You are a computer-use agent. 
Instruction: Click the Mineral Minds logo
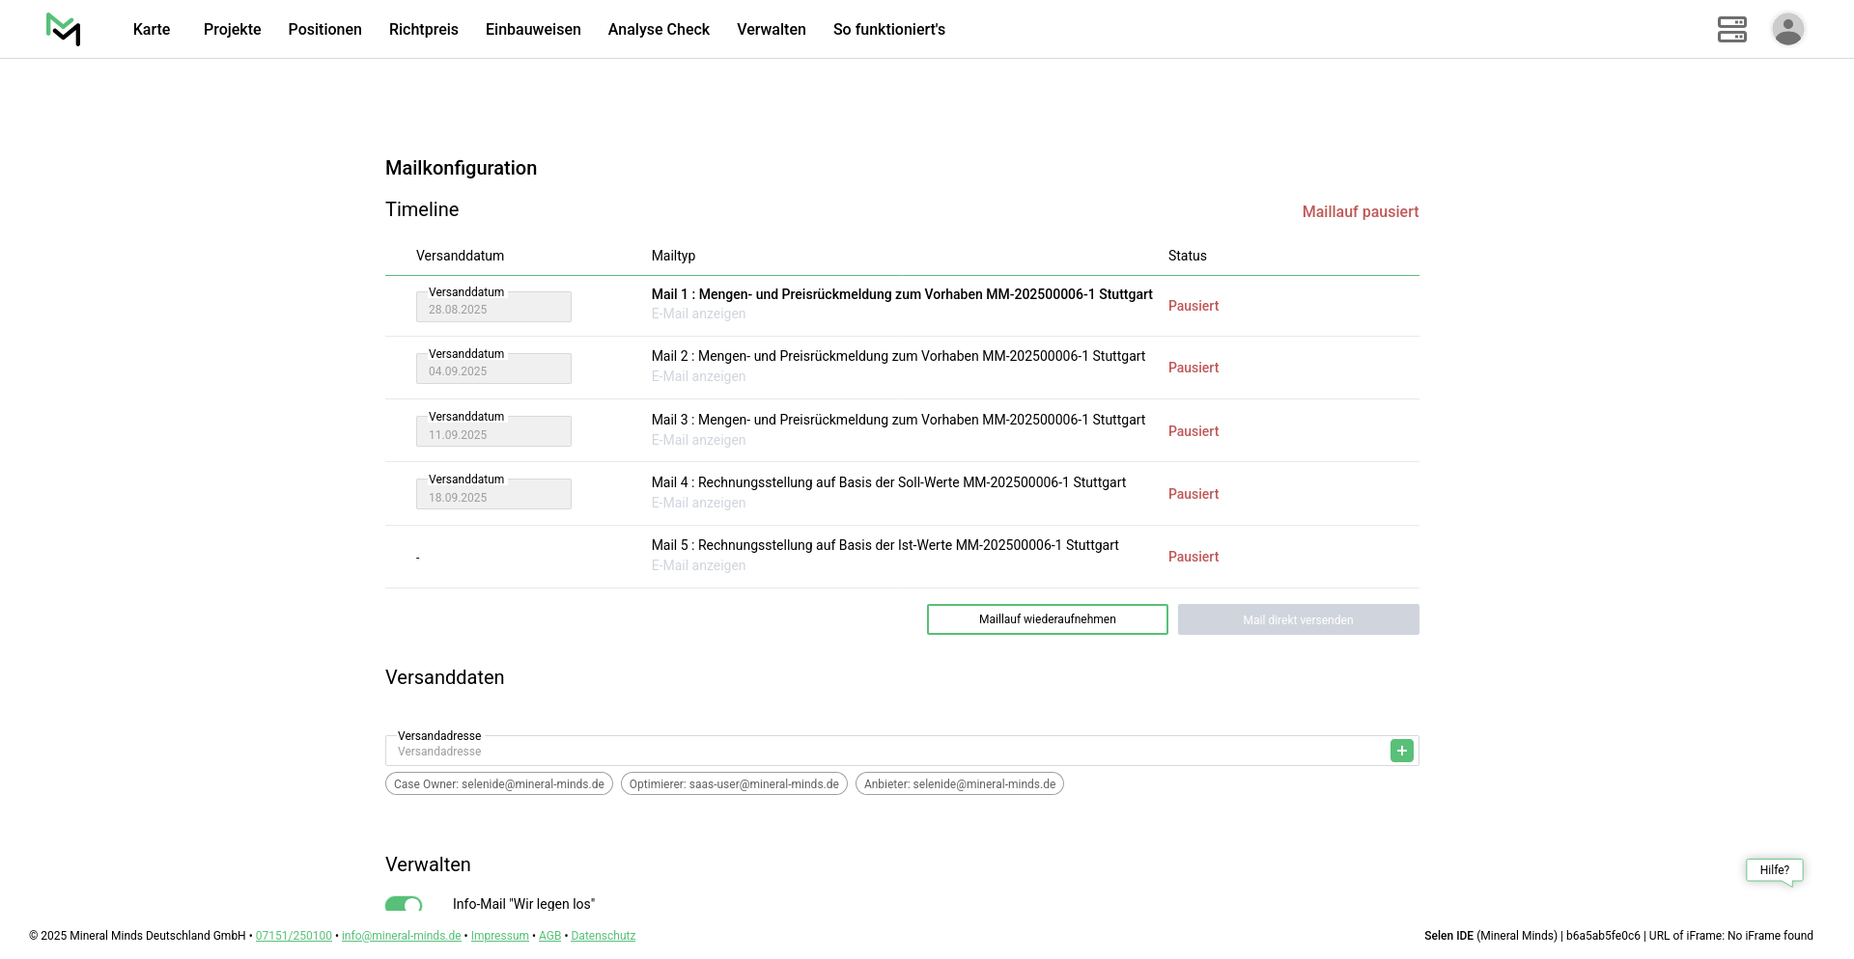click(x=64, y=29)
